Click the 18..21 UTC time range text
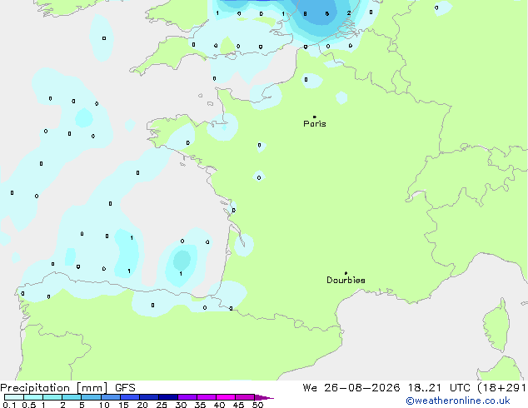Image resolution: width=528 pixels, height=408 pixels. 440,388
